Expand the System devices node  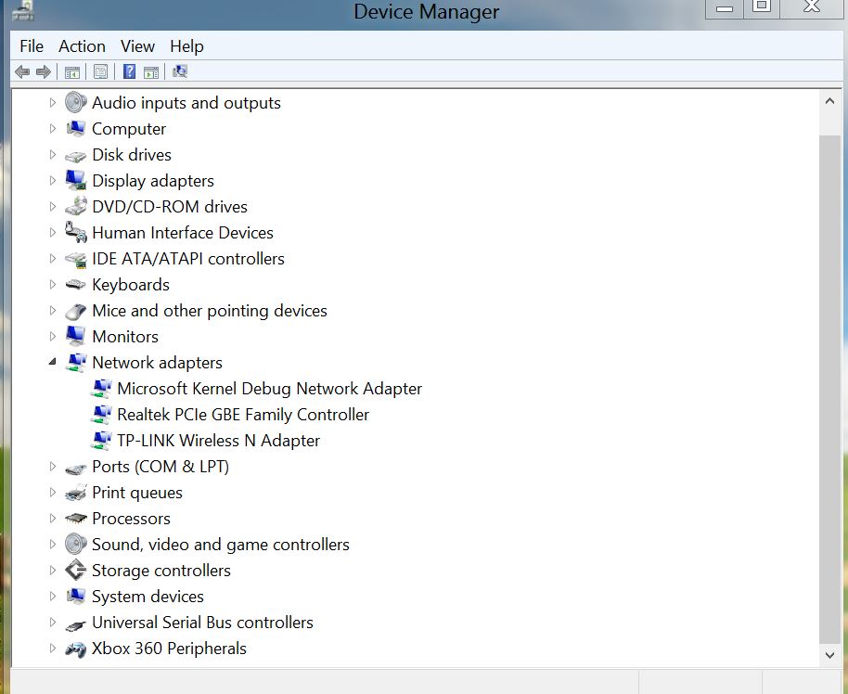click(x=53, y=596)
